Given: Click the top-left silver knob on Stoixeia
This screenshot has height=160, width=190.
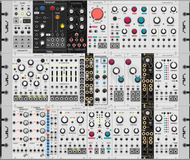Looking at the screenshot, I should 71,11.
